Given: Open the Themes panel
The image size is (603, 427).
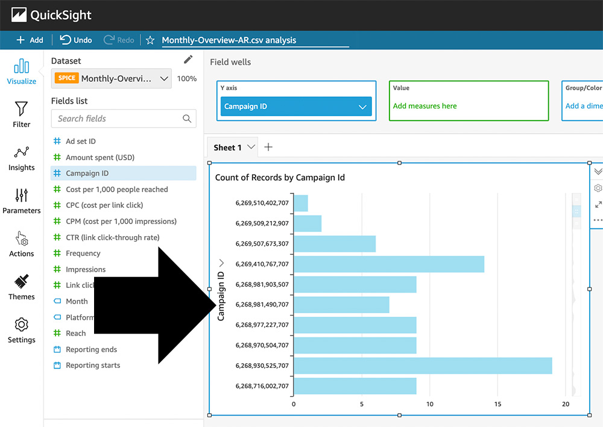Looking at the screenshot, I should 21,287.
